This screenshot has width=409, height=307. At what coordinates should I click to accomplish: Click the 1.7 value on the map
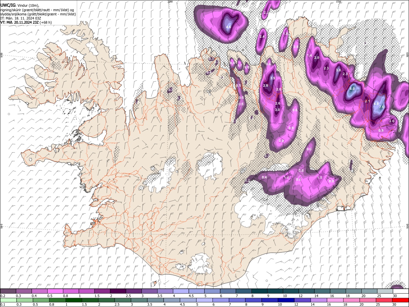tap(240, 66)
